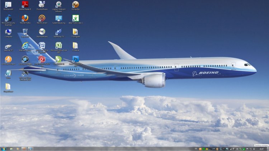The height and width of the screenshot is (151, 269).
Task: Open the yellow folder at column bottom
Action: (x=8, y=88)
